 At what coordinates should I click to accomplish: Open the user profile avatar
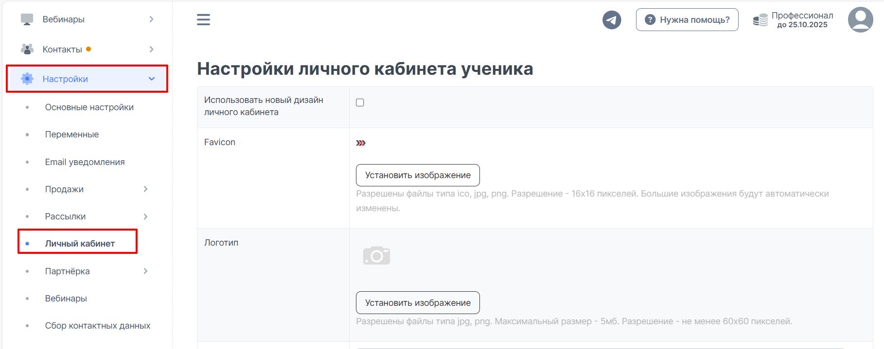click(860, 20)
